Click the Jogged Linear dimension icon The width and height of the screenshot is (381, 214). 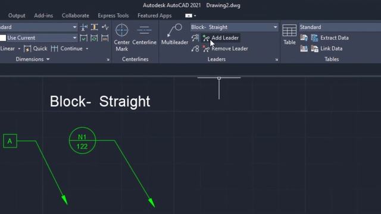coord(105,27)
